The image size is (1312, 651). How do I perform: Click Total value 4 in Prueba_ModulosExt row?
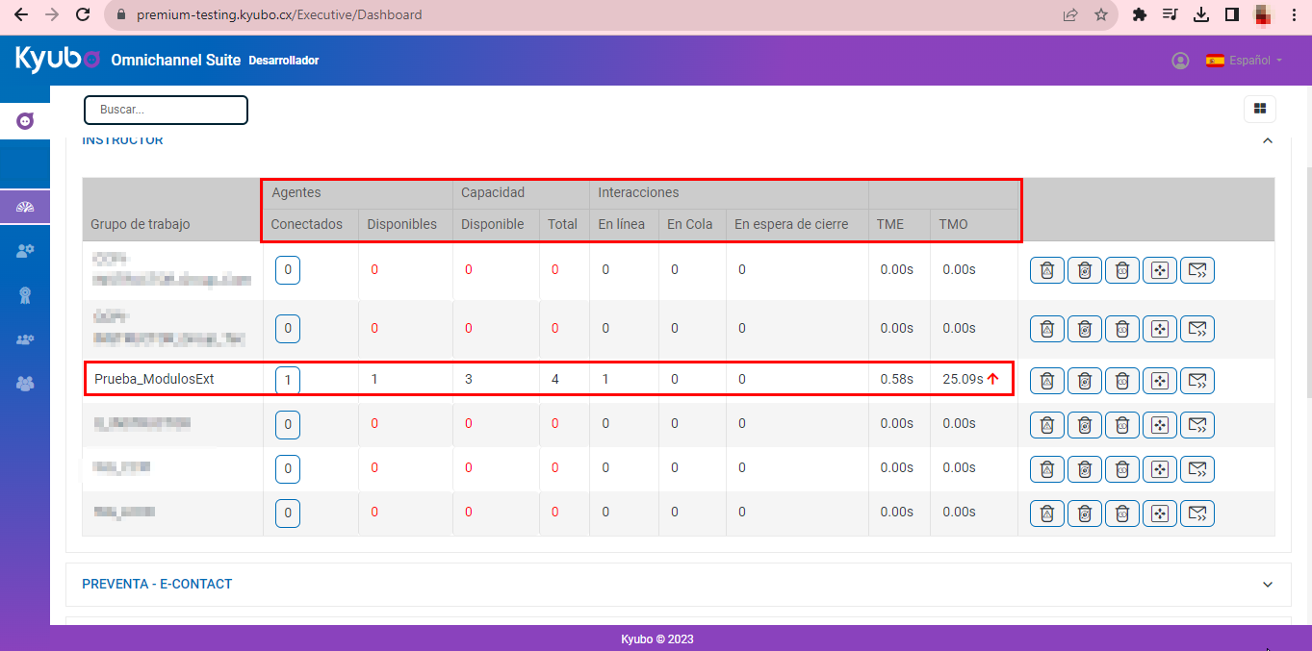tap(555, 379)
